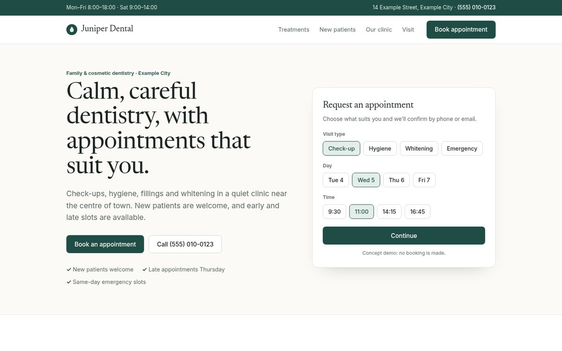Select Thu 6 as the day
Image resolution: width=562 pixels, height=351 pixels.
(397, 180)
